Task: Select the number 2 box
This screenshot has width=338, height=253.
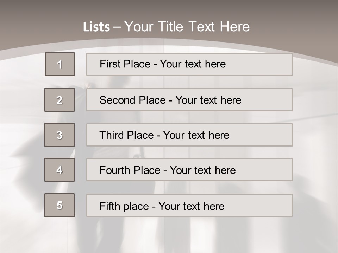Action: tap(60, 100)
